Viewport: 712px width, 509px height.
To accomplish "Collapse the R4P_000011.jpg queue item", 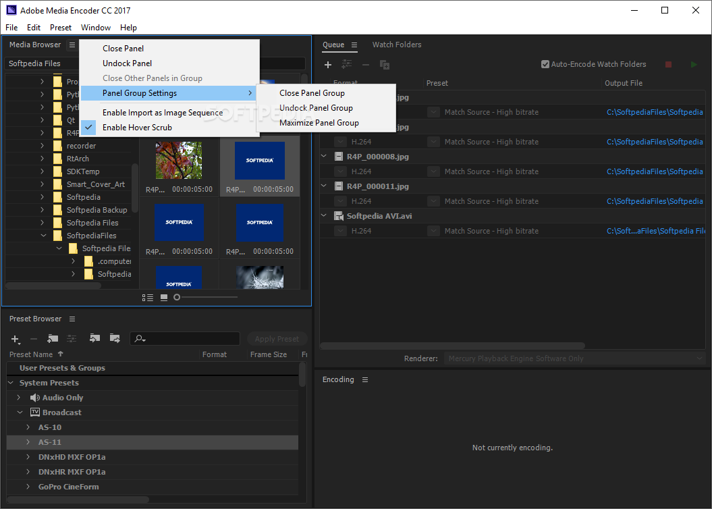I will [324, 186].
